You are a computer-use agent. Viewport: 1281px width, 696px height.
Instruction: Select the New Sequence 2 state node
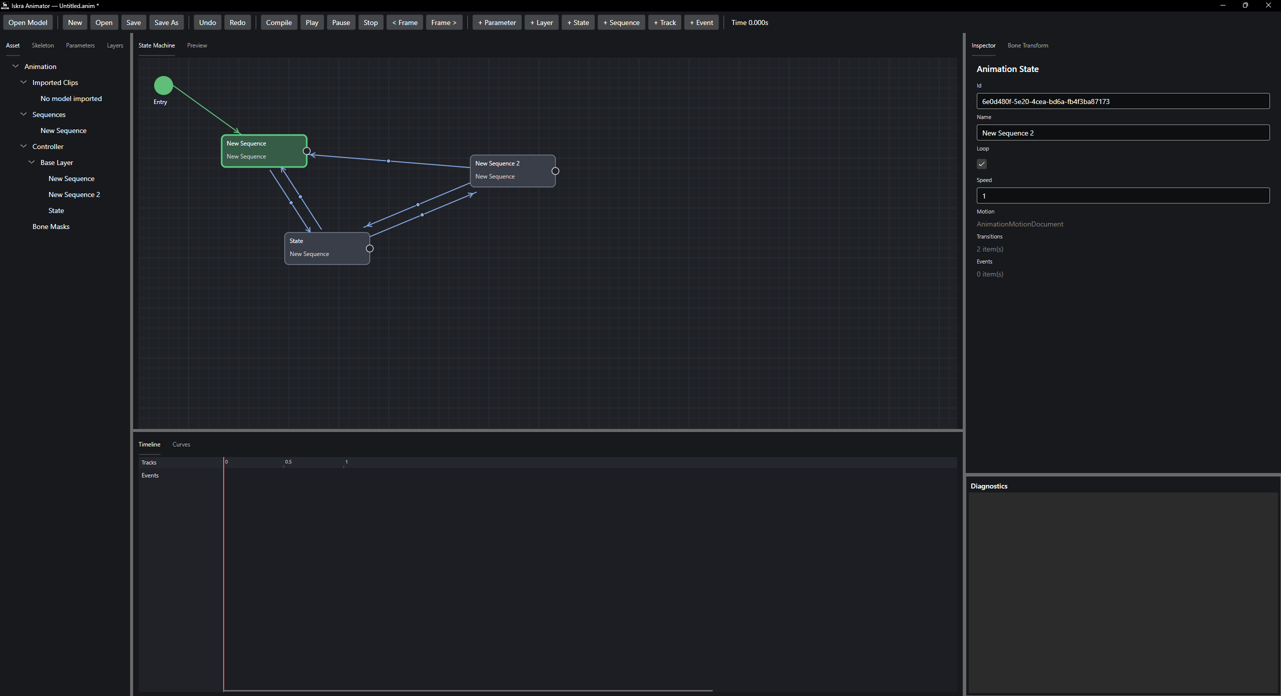click(513, 171)
